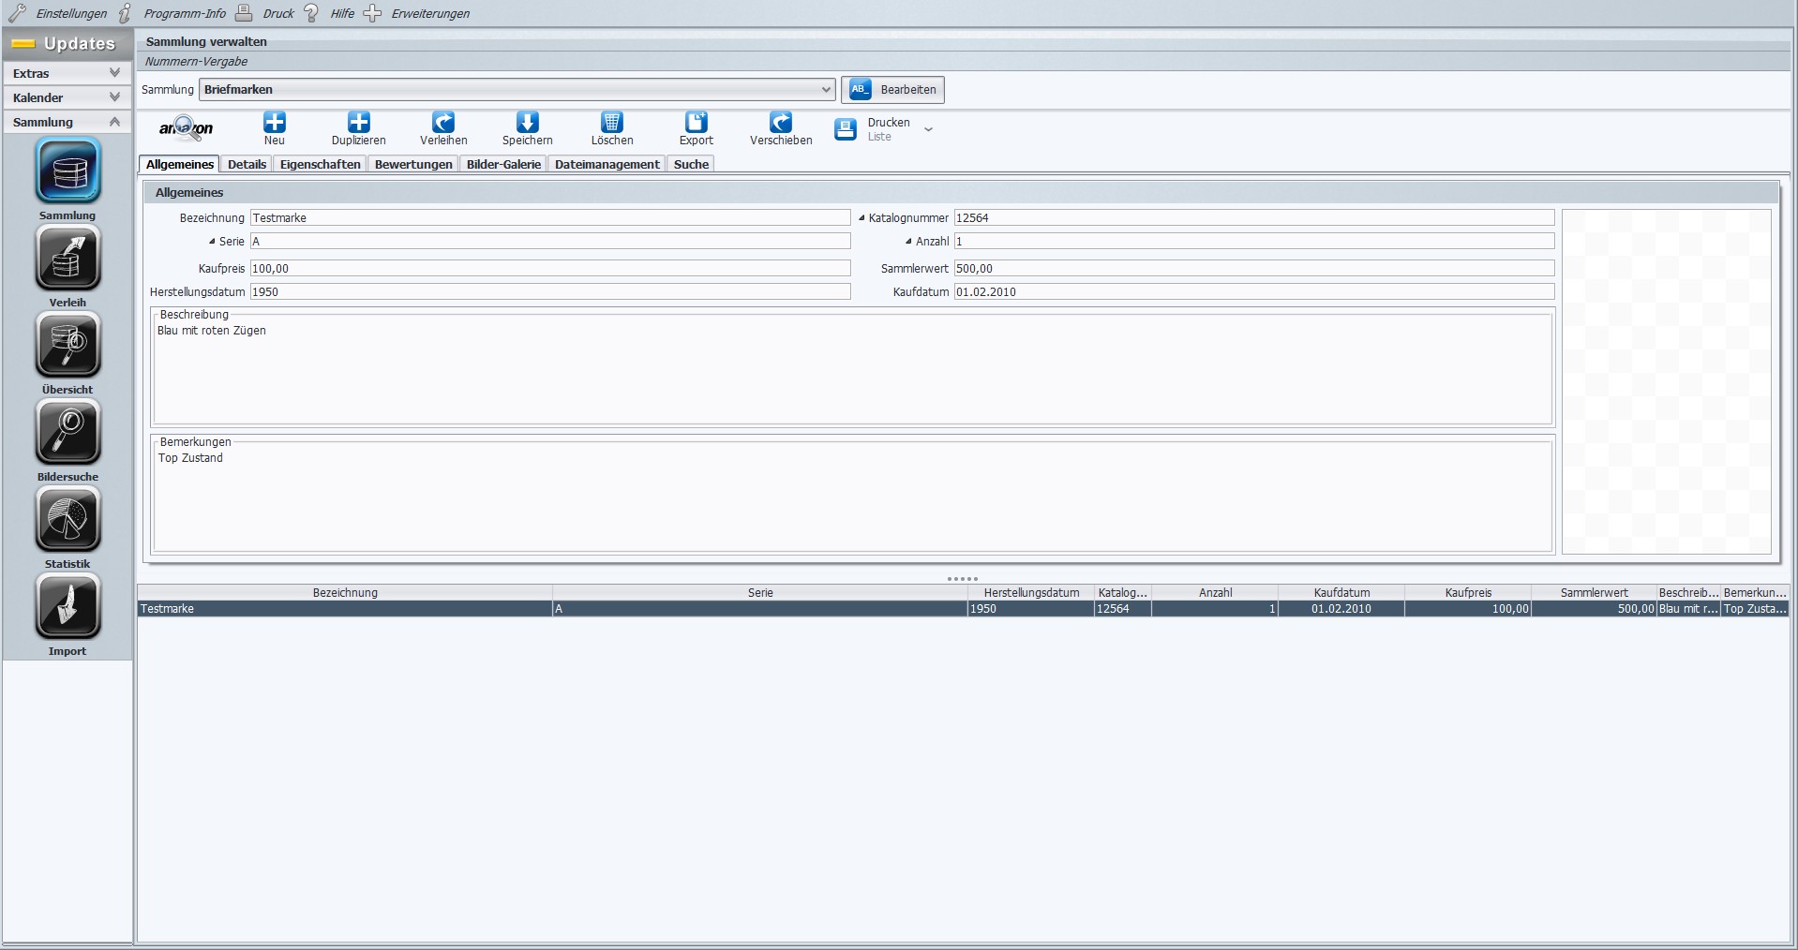This screenshot has height=950, width=1798.
Task: Save with the Speichern icon
Action: (528, 122)
